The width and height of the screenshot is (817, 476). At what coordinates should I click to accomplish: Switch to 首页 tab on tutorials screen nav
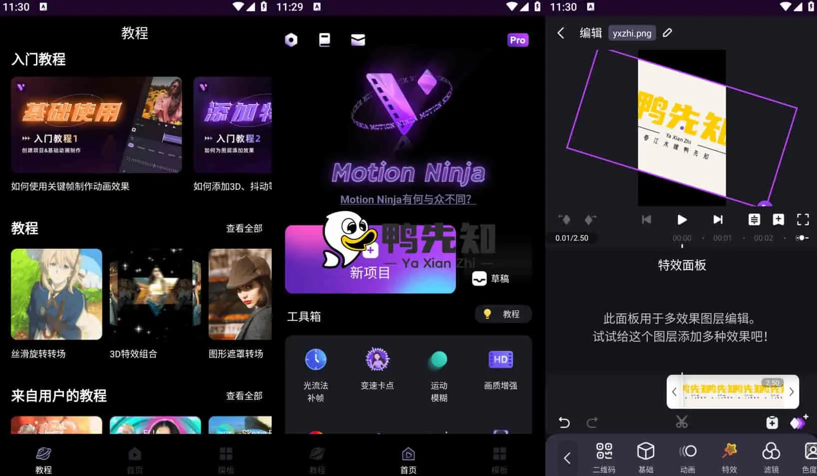tap(135, 460)
